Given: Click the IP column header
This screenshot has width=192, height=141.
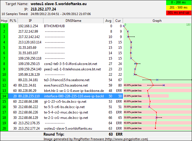Looking at the screenshot, I should point(30,21).
